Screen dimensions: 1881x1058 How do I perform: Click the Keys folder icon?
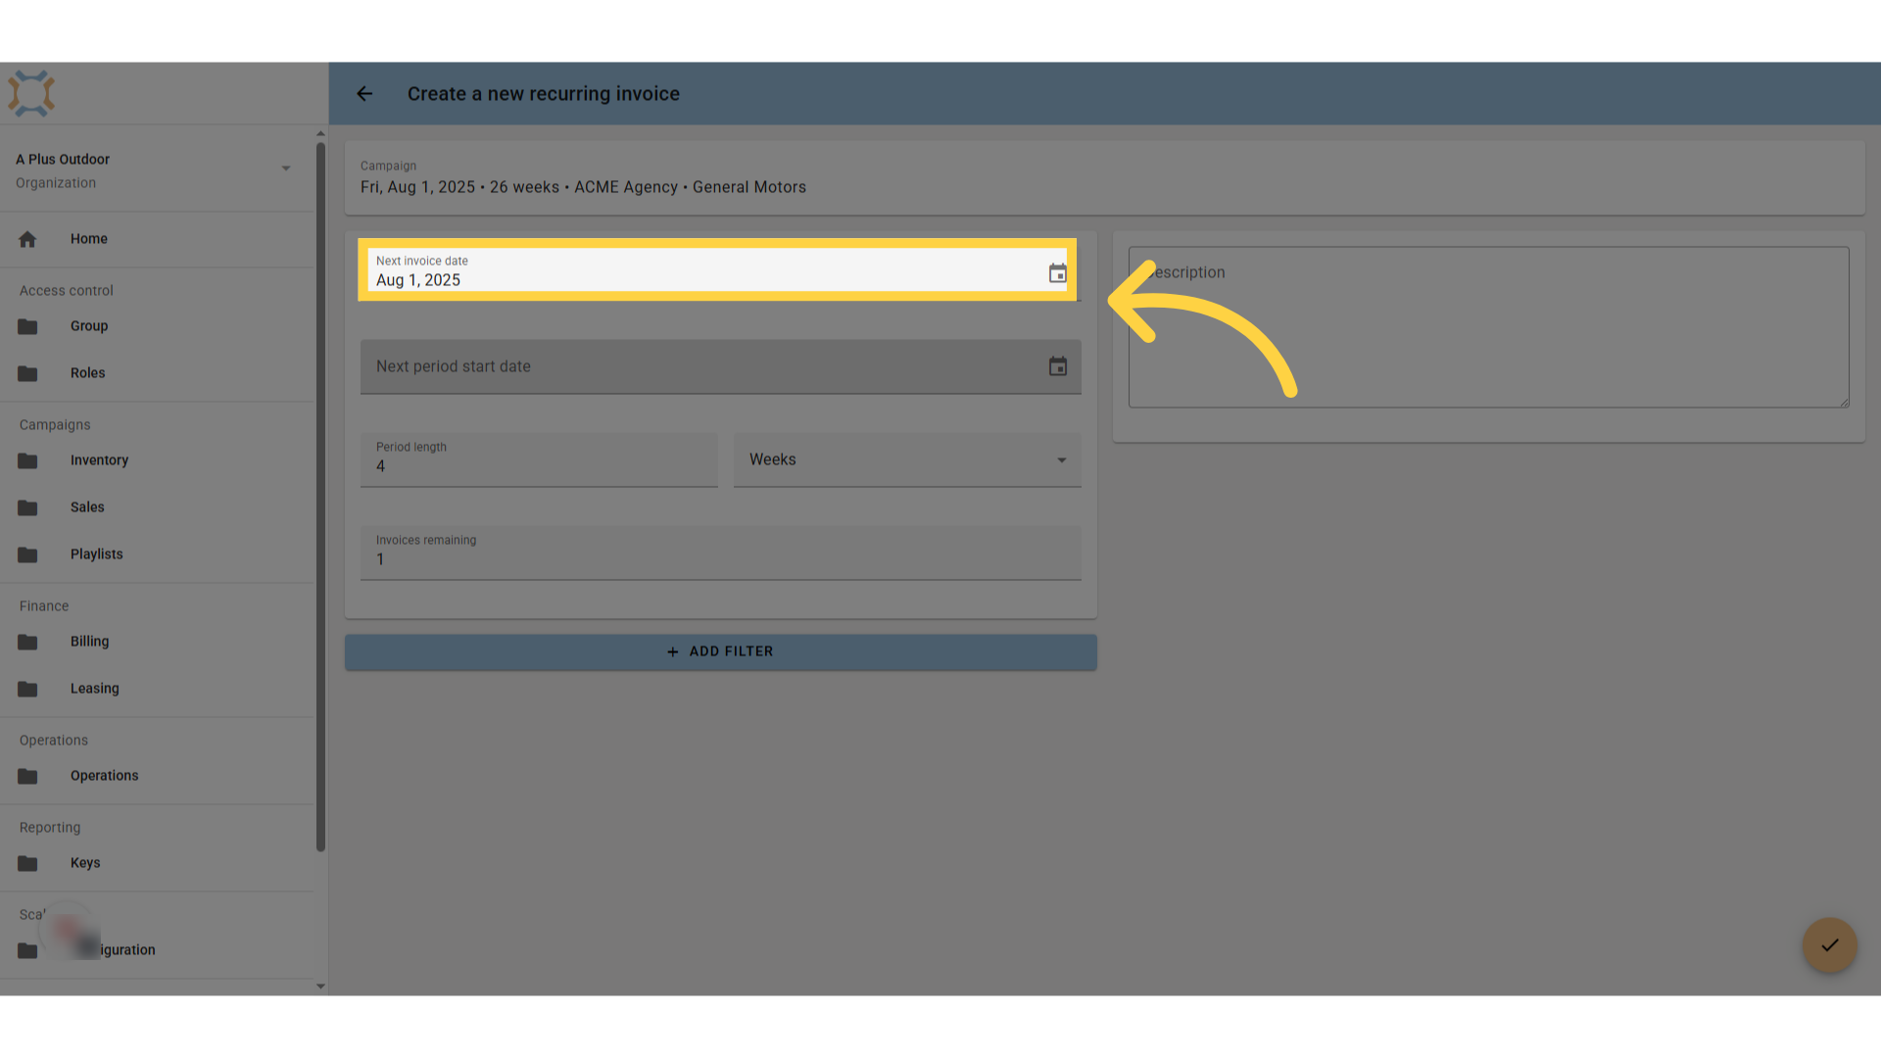pos(27,863)
